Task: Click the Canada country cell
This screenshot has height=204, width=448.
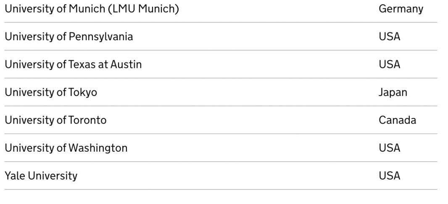Action: (x=398, y=120)
